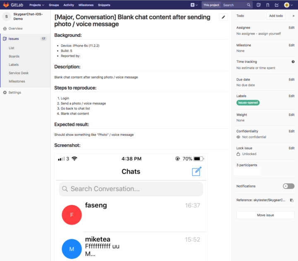Click the 3 participants text
The image size is (298, 261).
pos(247,165)
